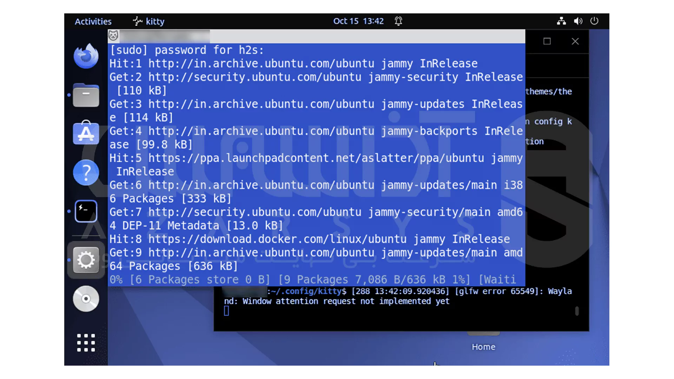Click the "6 Packages [333 kB]" line
This screenshot has width=674, height=379.
tap(171, 199)
